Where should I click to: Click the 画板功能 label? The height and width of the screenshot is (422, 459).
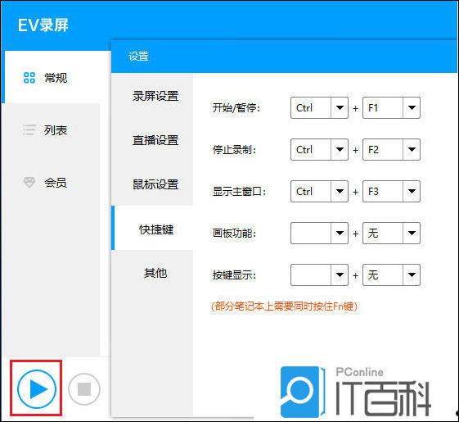pos(234,234)
